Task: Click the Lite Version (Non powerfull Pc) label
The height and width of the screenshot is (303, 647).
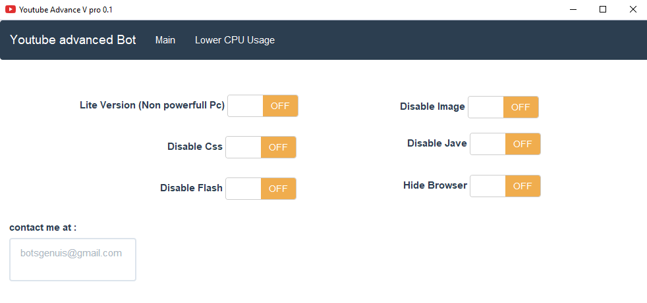Action: pyautogui.click(x=152, y=105)
